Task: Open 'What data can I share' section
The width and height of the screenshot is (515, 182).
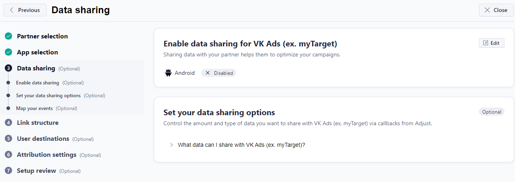Action: pos(241,145)
